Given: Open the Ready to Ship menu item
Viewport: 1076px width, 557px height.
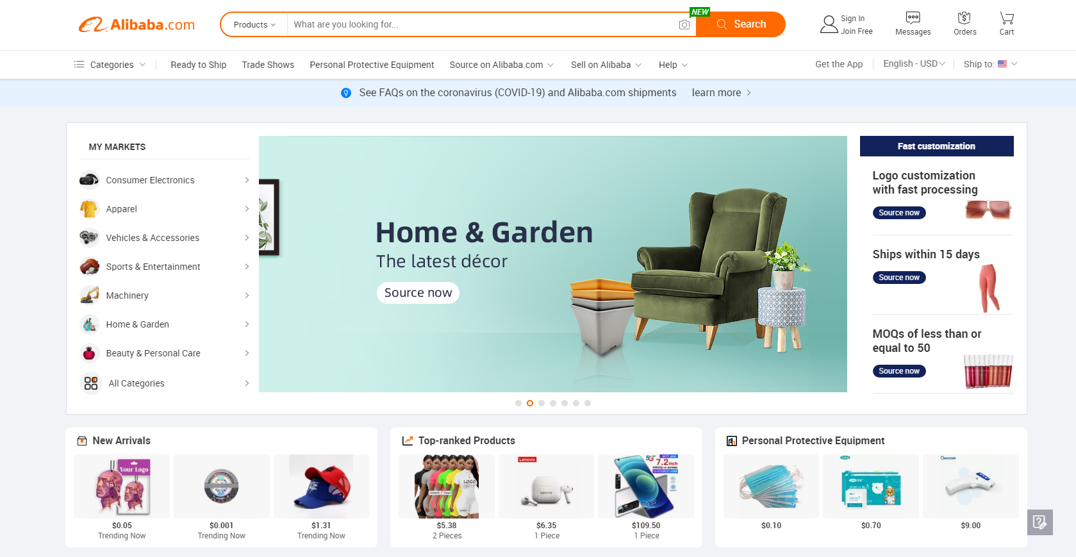Looking at the screenshot, I should (198, 65).
